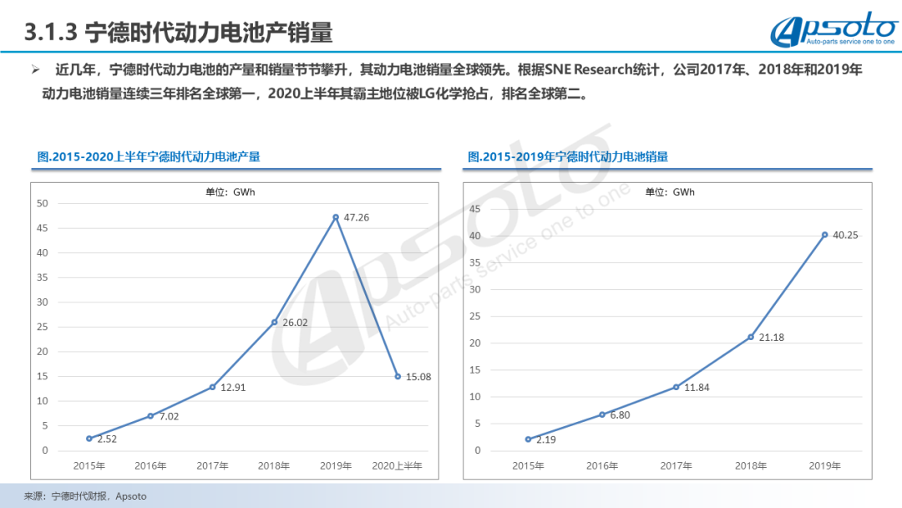Click the 2020上半年 x-axis label
This screenshot has height=508, width=902.
pos(397,465)
